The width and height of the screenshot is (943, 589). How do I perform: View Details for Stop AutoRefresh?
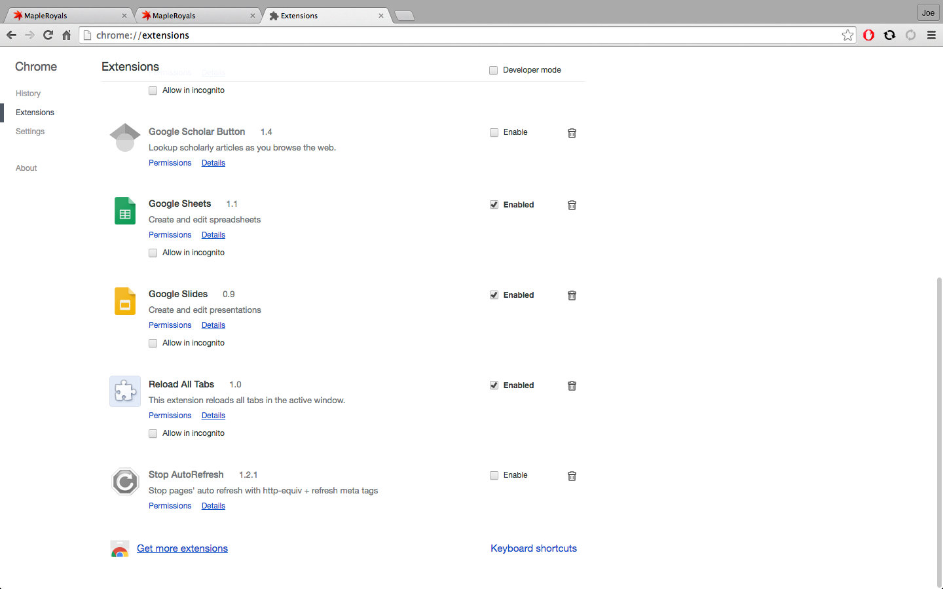coord(213,506)
